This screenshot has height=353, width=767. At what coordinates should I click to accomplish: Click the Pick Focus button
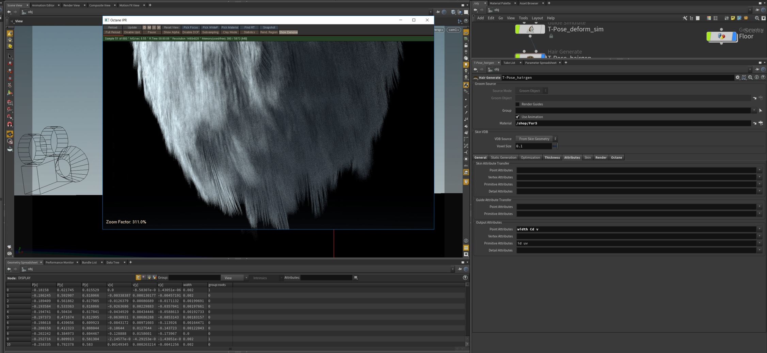click(191, 28)
